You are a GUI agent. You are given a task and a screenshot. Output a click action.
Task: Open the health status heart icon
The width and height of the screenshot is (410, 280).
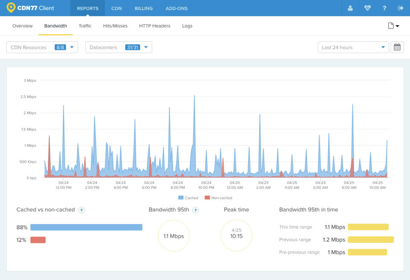click(x=368, y=8)
